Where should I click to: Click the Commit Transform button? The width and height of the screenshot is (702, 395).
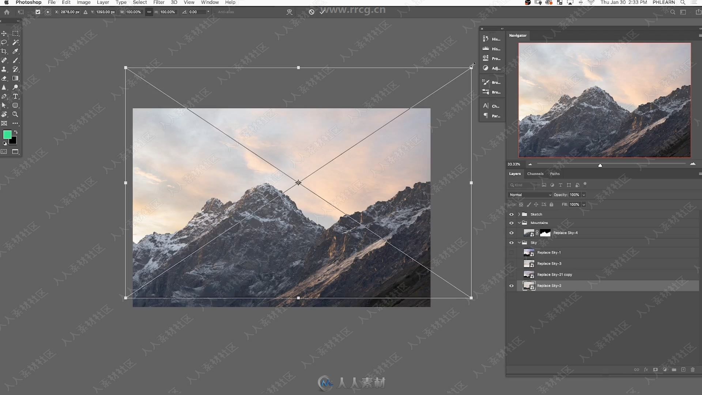[x=323, y=12]
